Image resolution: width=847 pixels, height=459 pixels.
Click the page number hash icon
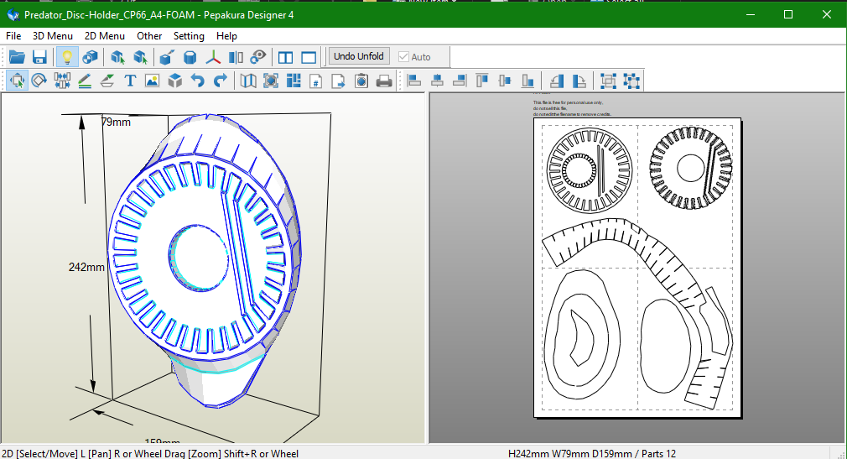pos(316,81)
